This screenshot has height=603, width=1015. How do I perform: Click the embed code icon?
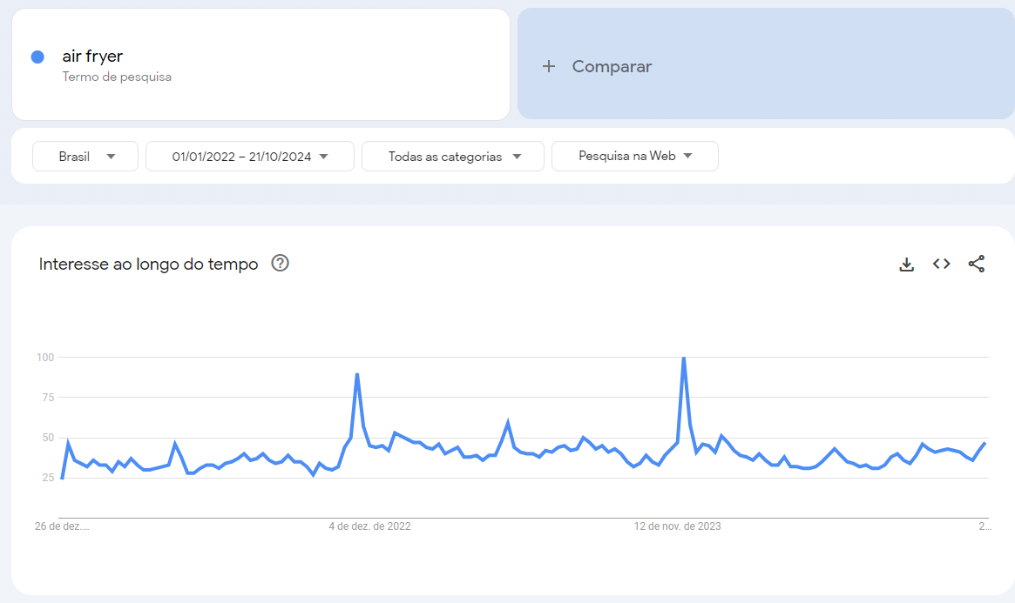coord(941,264)
